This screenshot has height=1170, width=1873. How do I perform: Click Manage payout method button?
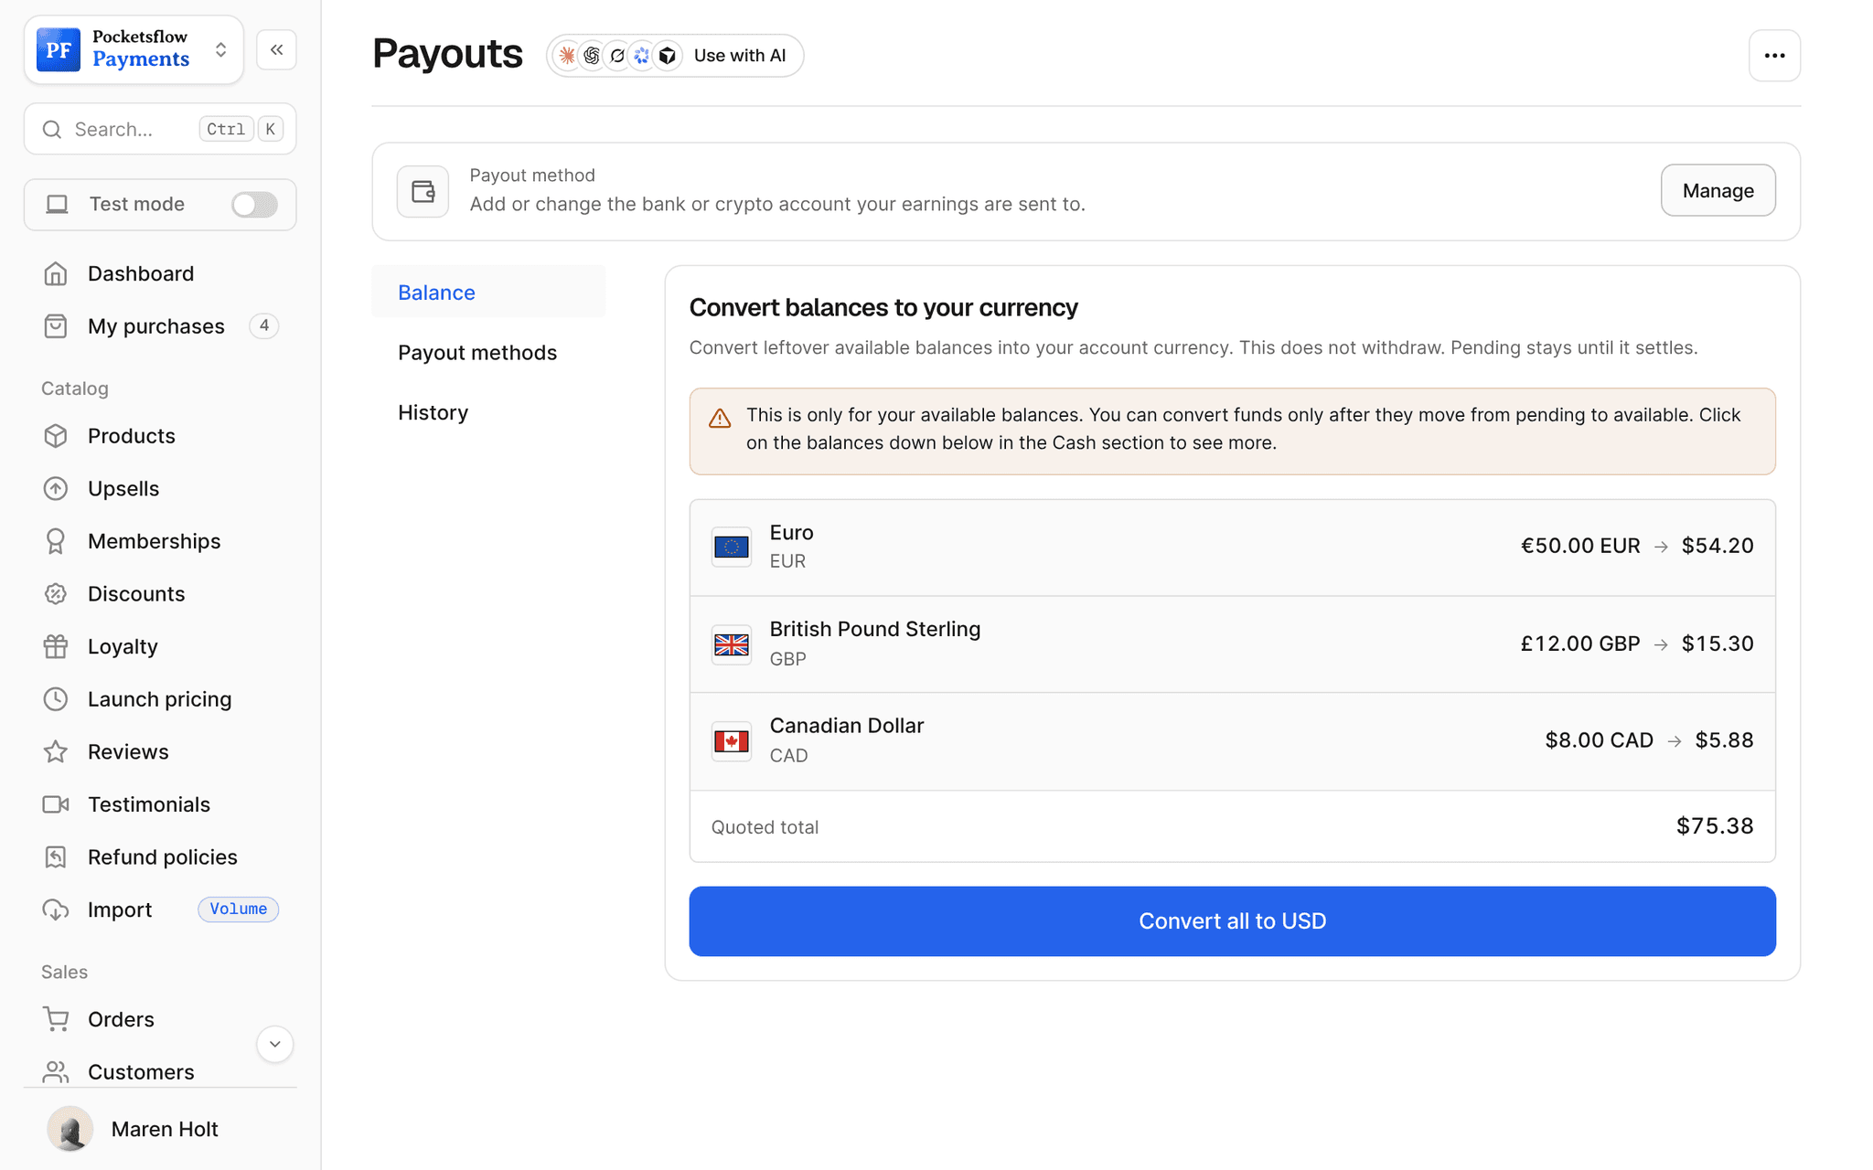pyautogui.click(x=1718, y=190)
